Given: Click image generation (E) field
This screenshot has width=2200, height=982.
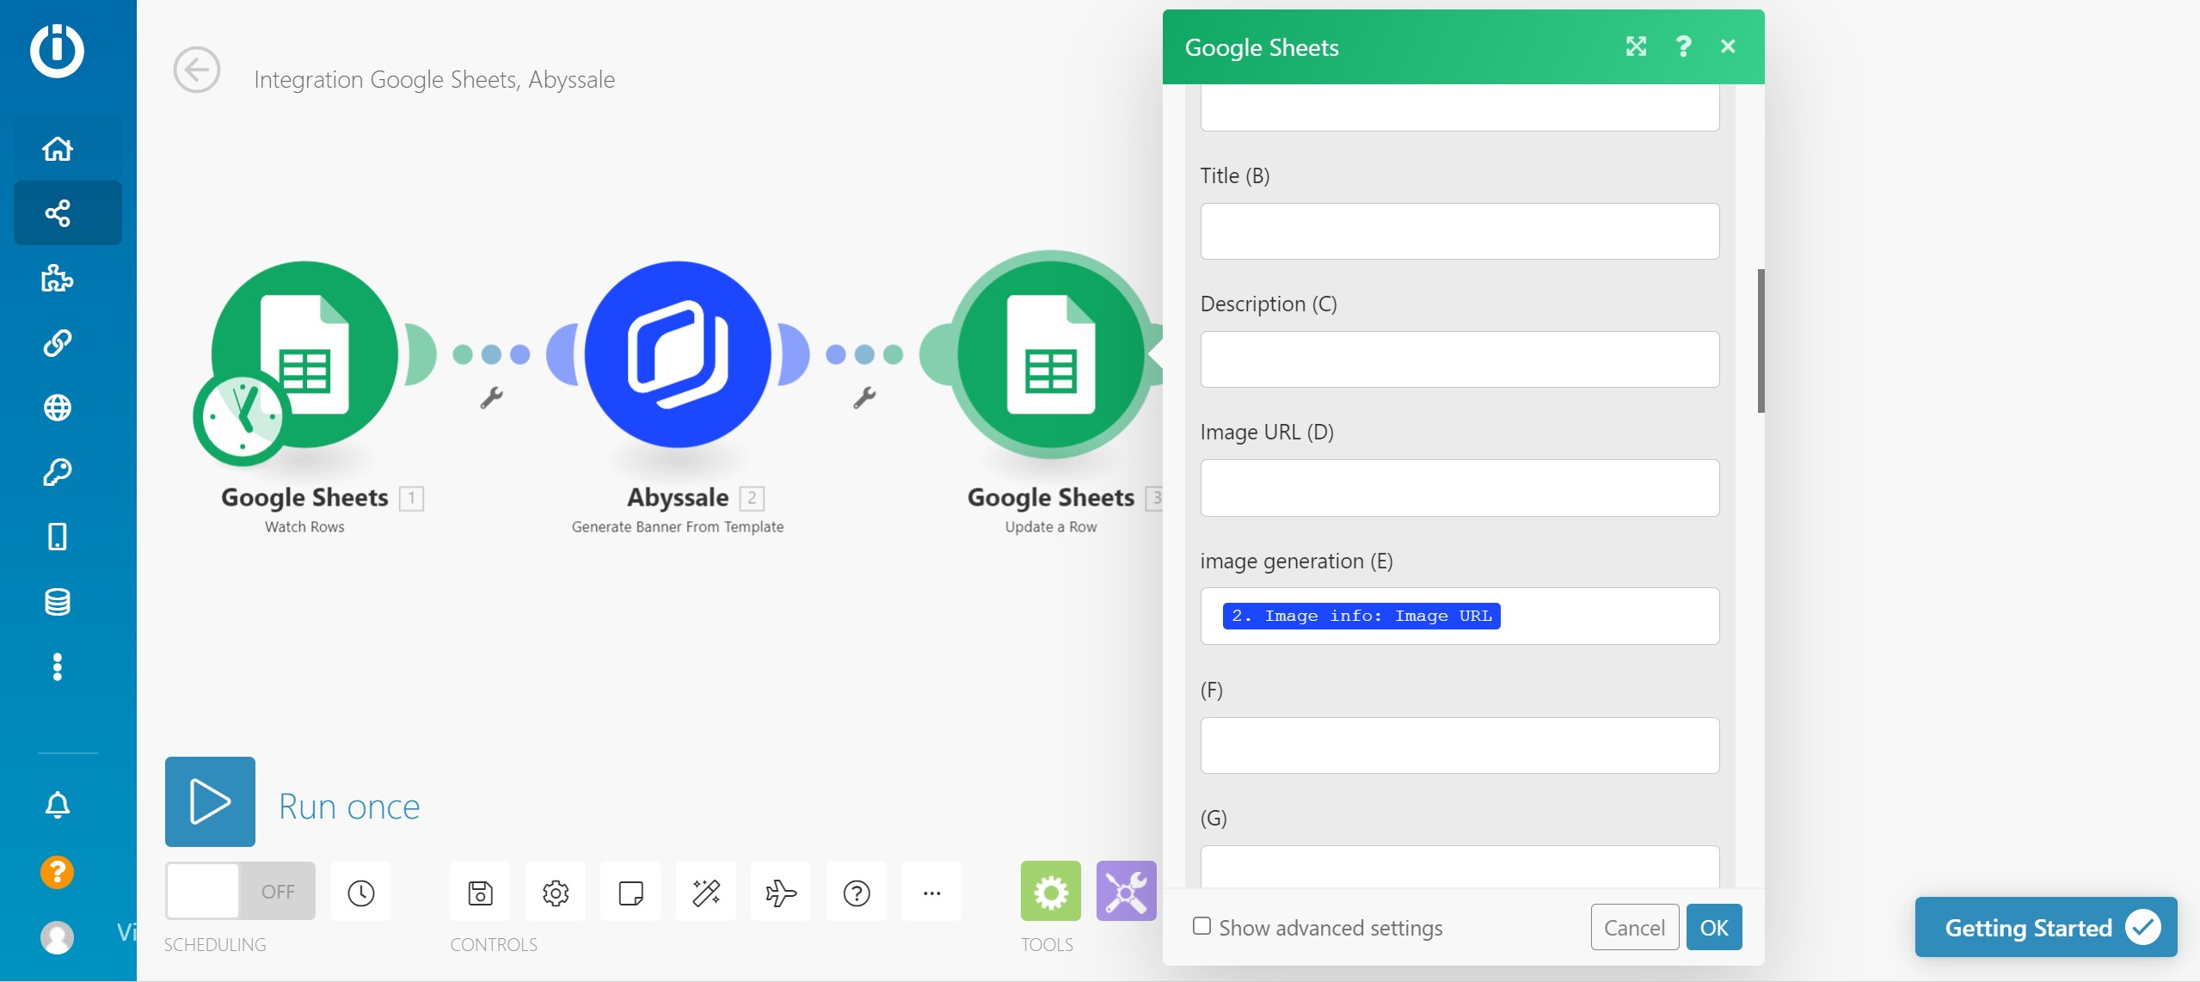Looking at the screenshot, I should [x=1459, y=616].
